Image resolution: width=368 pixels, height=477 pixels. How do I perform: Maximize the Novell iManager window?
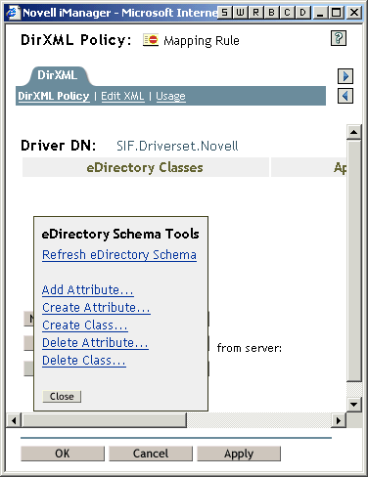tap(337, 13)
